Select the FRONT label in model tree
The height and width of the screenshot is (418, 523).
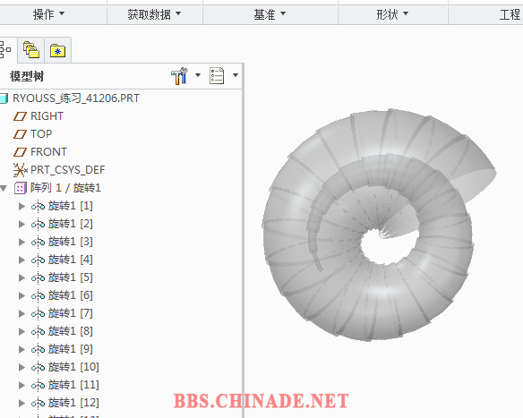(x=48, y=152)
